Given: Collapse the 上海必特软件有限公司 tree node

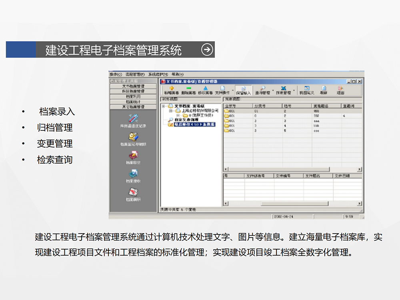Looking at the screenshot, I should 171,111.
